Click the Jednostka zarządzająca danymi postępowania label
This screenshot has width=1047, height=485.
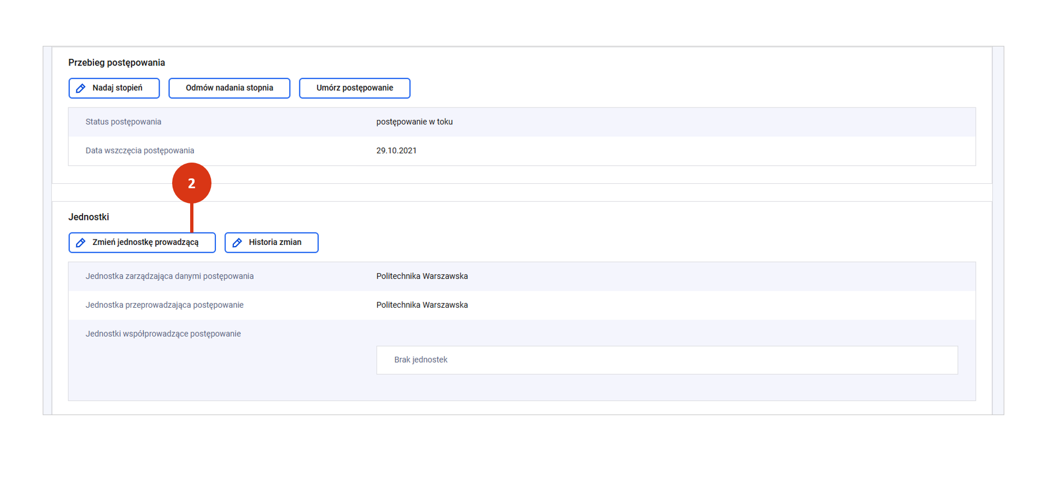[169, 276]
